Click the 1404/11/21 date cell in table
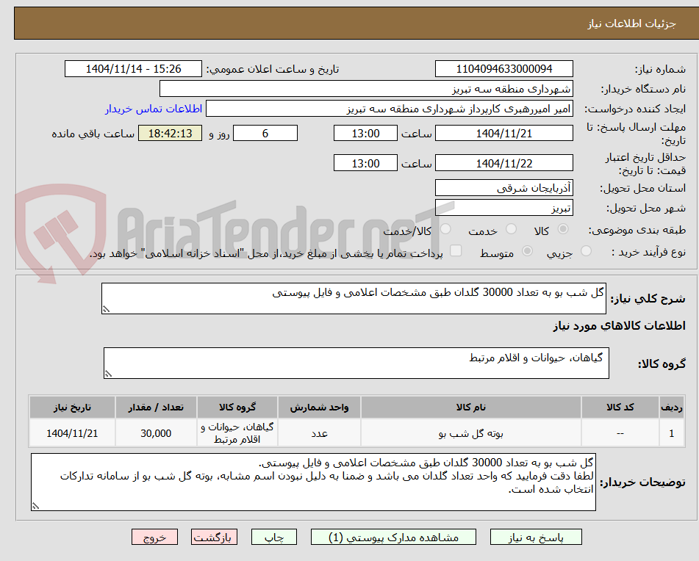Image resolution: width=699 pixels, height=561 pixels. coord(72,433)
